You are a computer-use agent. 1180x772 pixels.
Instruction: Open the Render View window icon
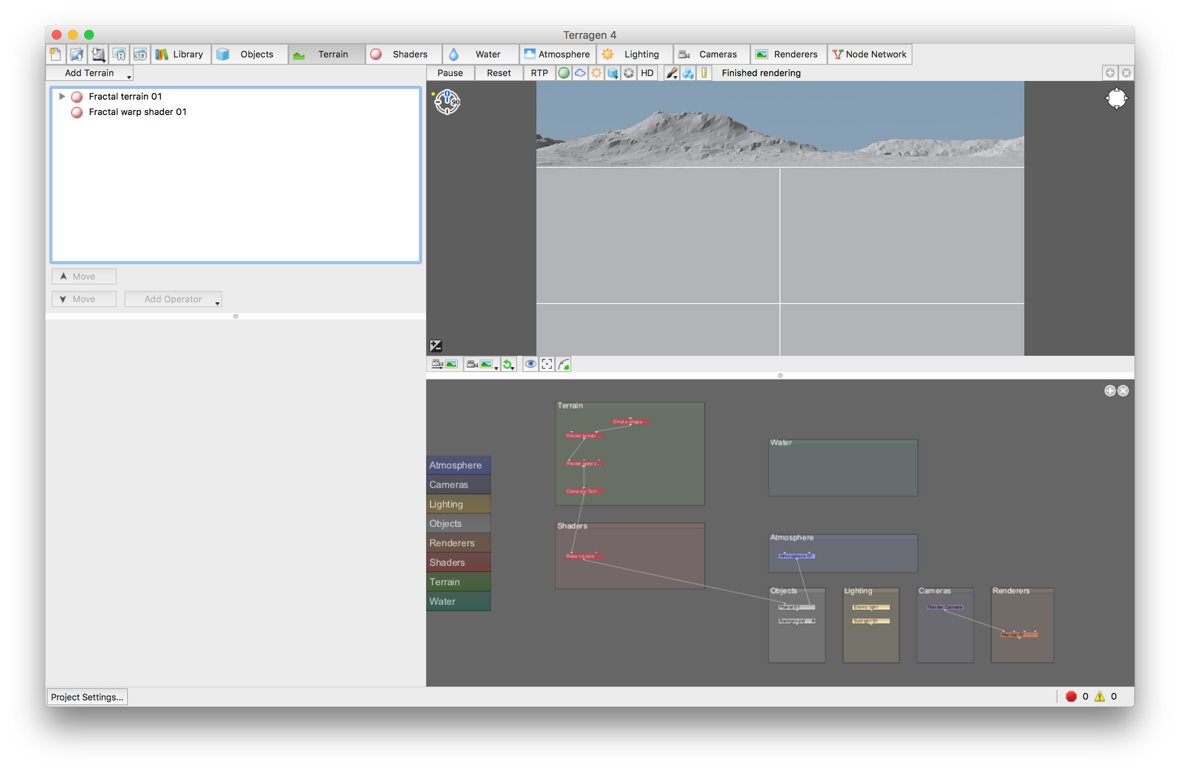[119, 54]
